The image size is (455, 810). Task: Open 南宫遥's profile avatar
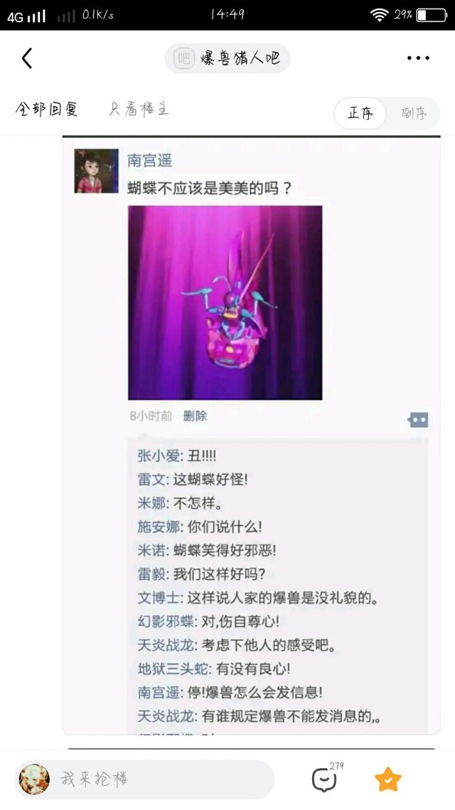[x=97, y=171]
